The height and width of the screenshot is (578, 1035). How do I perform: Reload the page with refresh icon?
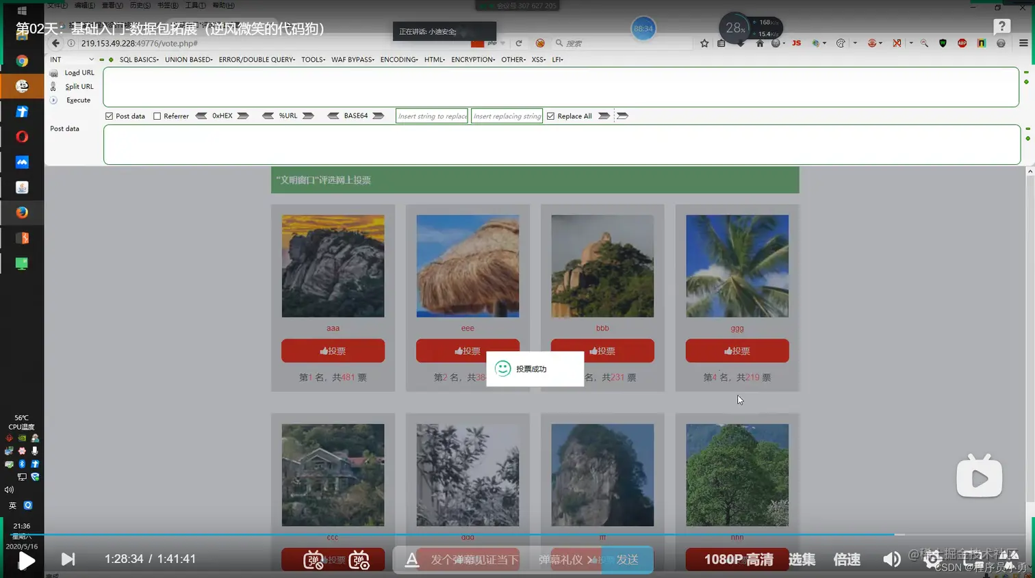pos(519,43)
